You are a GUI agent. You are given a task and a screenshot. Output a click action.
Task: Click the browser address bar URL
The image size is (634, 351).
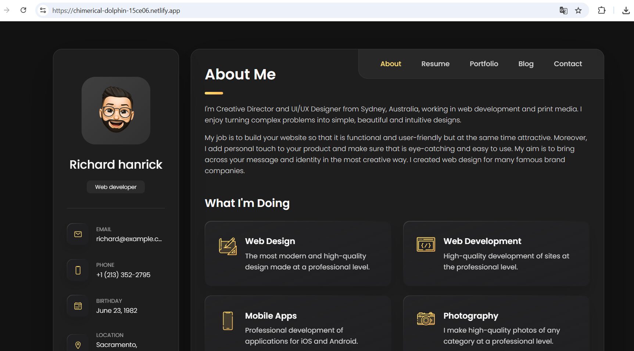point(116,10)
